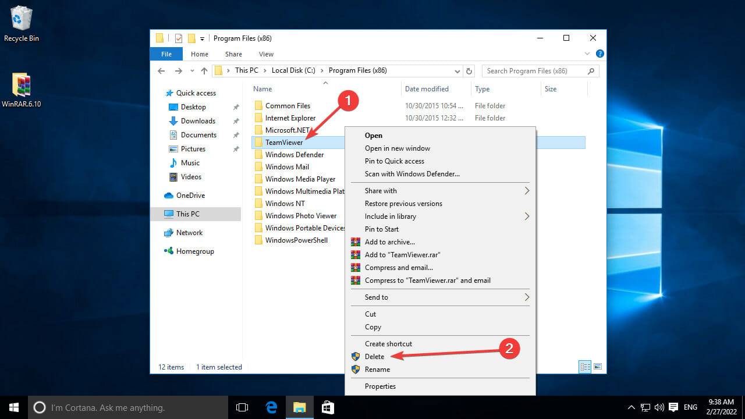
Task: Open OneDrive from the sidebar
Action: [x=190, y=195]
